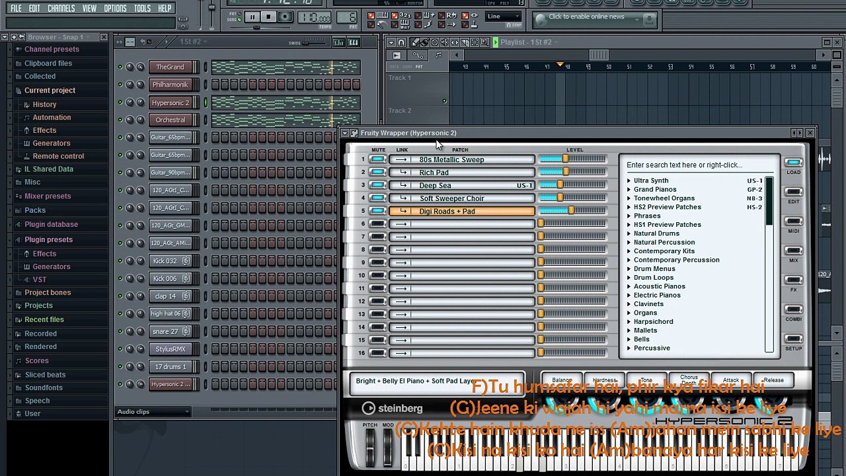846x476 pixels.
Task: Mute the Rich Pad slot
Action: [x=377, y=173]
